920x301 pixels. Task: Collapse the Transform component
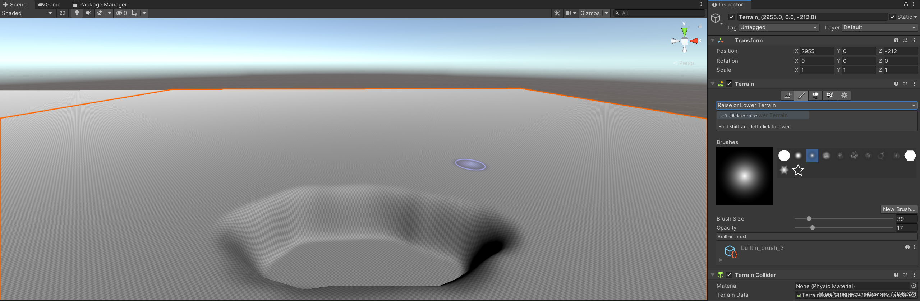coord(713,40)
